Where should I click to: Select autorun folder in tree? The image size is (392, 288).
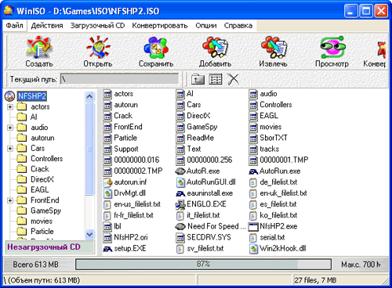pos(42,138)
